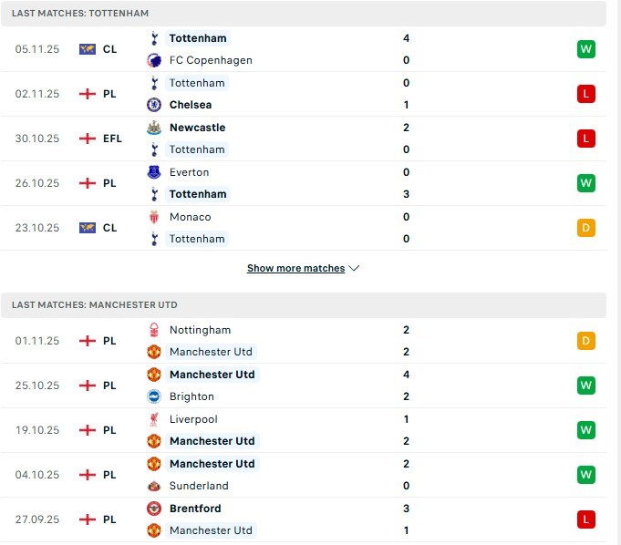Click the Monaco club crest icon
The image size is (621, 545).
coord(153,217)
